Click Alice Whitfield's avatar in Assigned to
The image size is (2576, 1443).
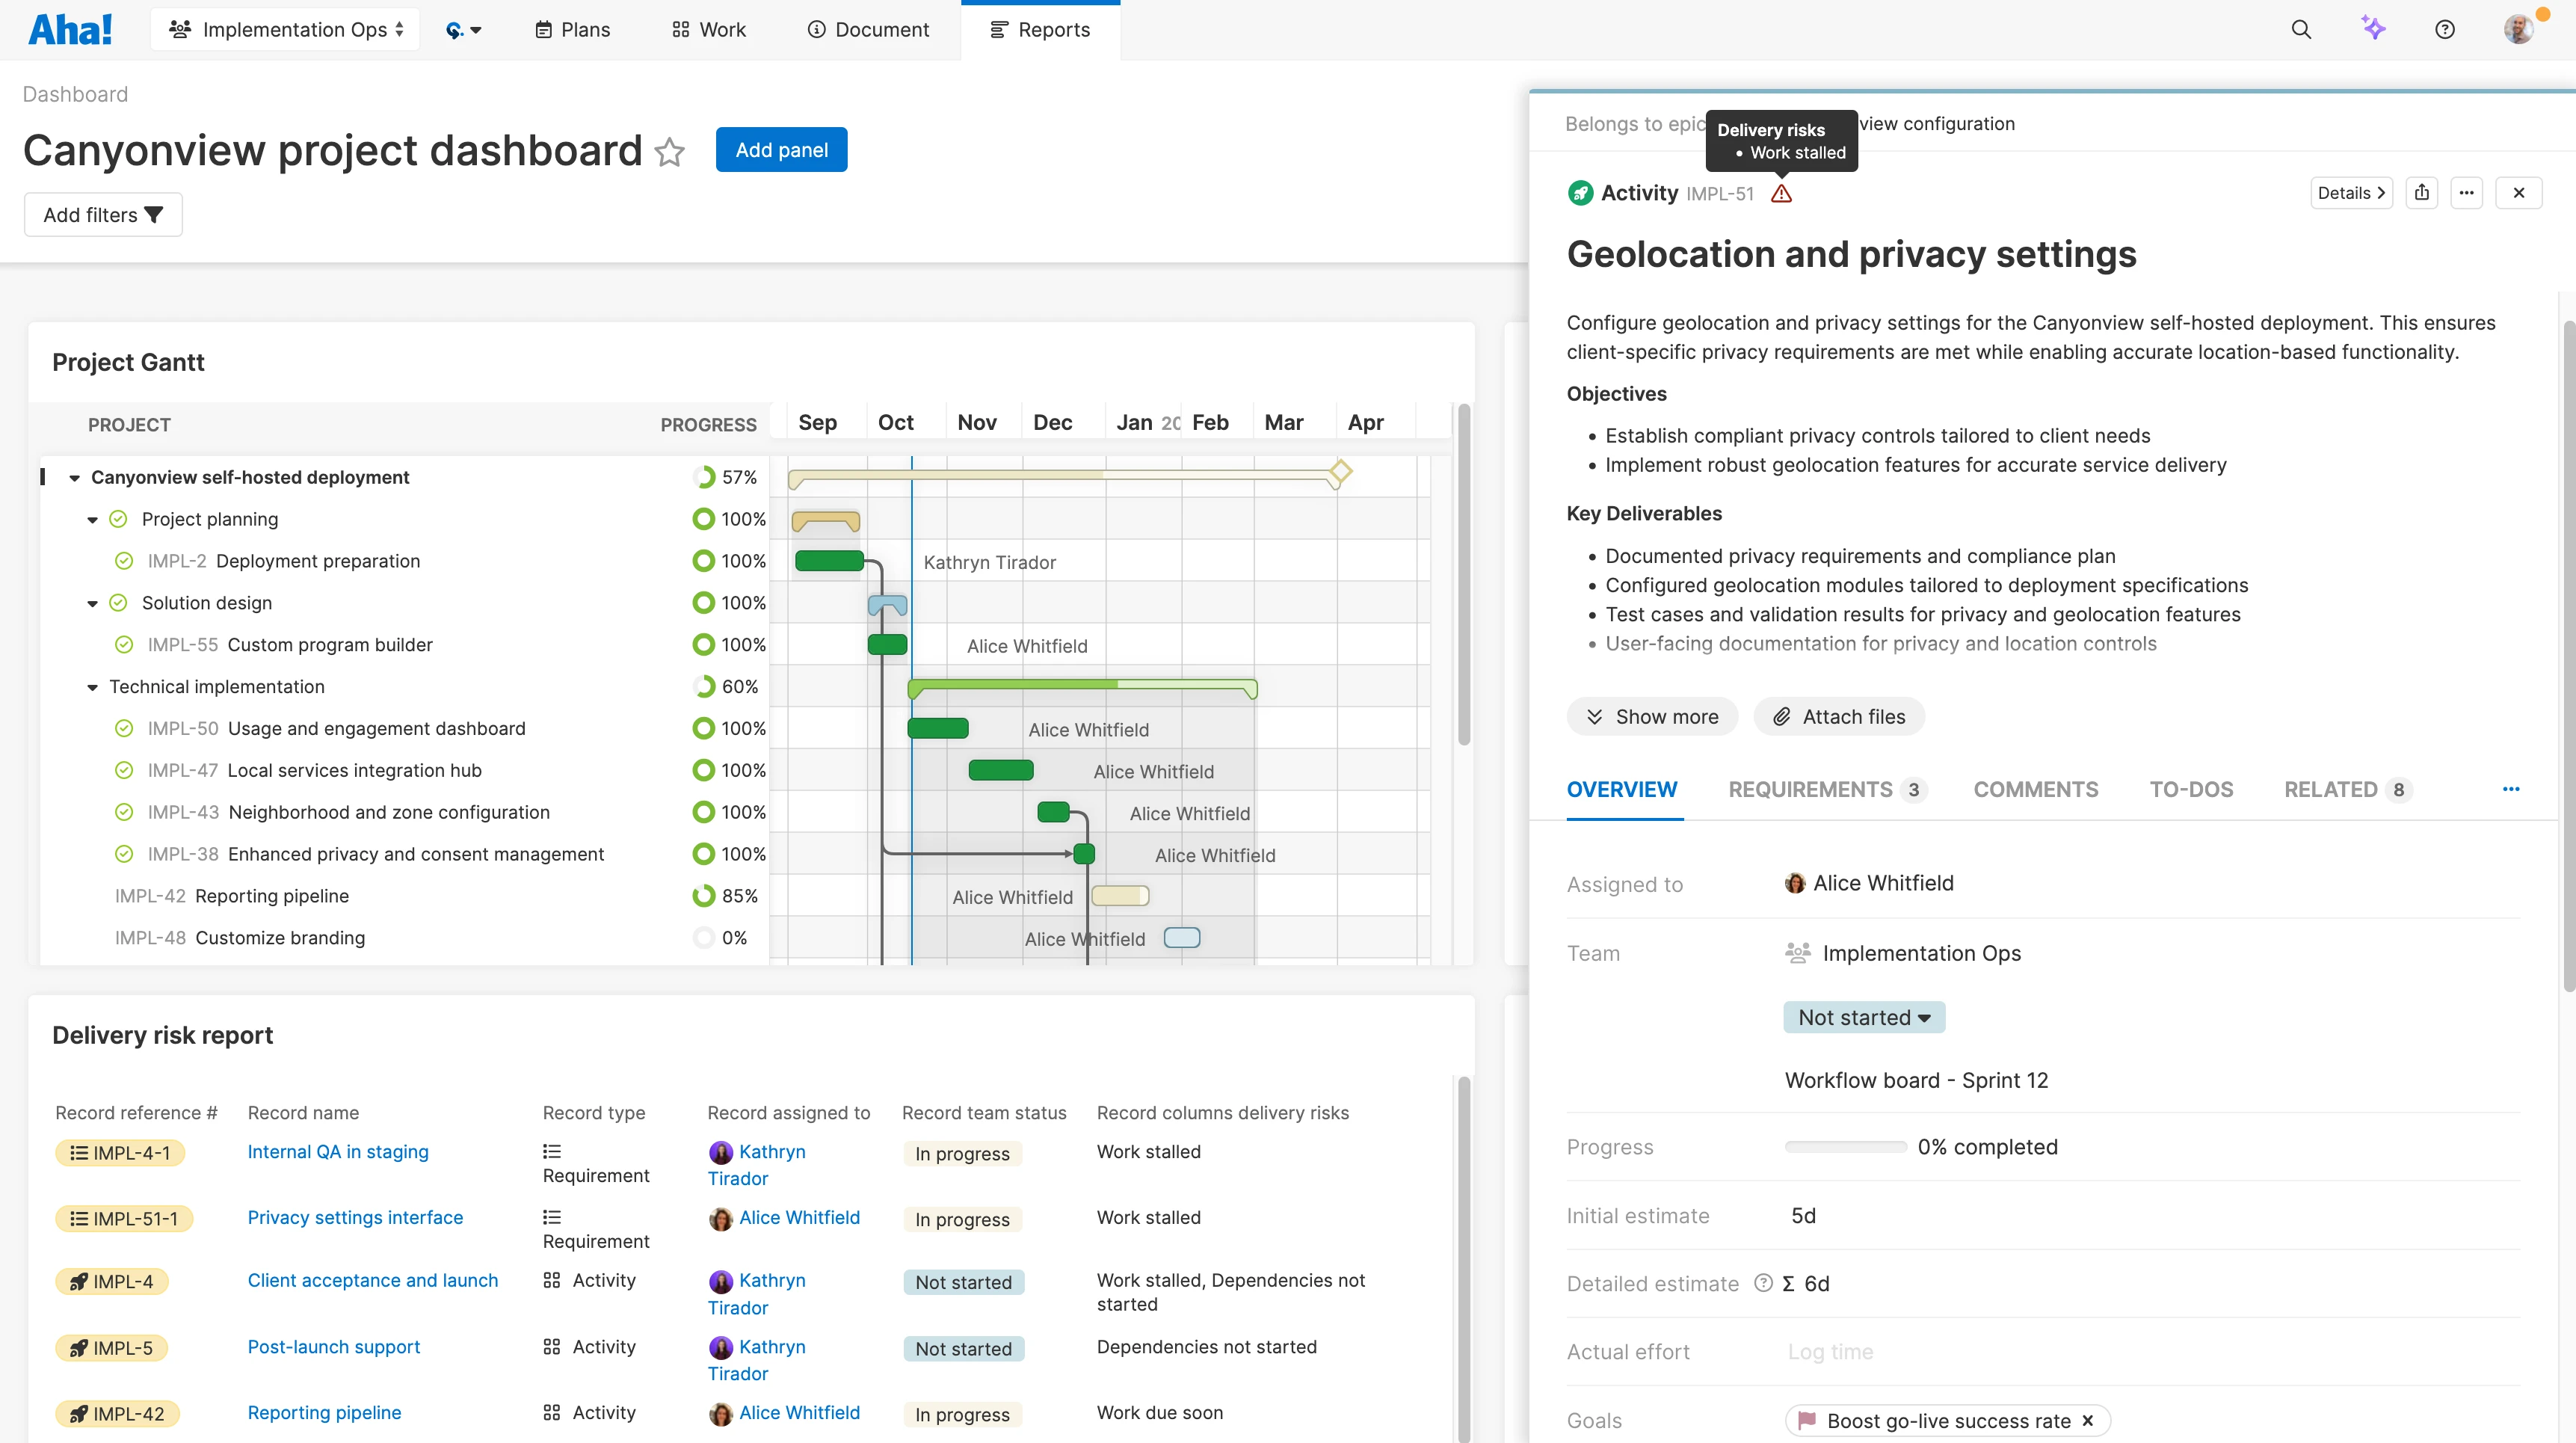(x=1796, y=883)
